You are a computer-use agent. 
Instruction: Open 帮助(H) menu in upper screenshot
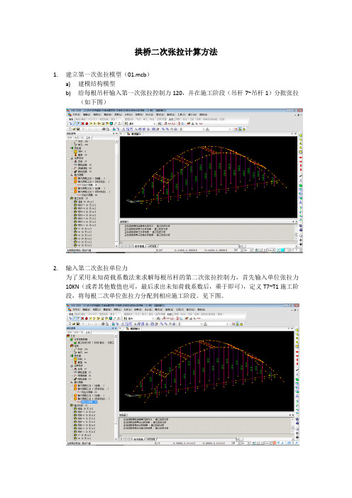click(x=202, y=114)
